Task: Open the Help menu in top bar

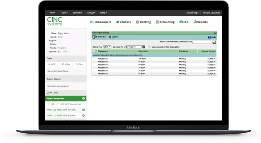Action: [x=103, y=13]
